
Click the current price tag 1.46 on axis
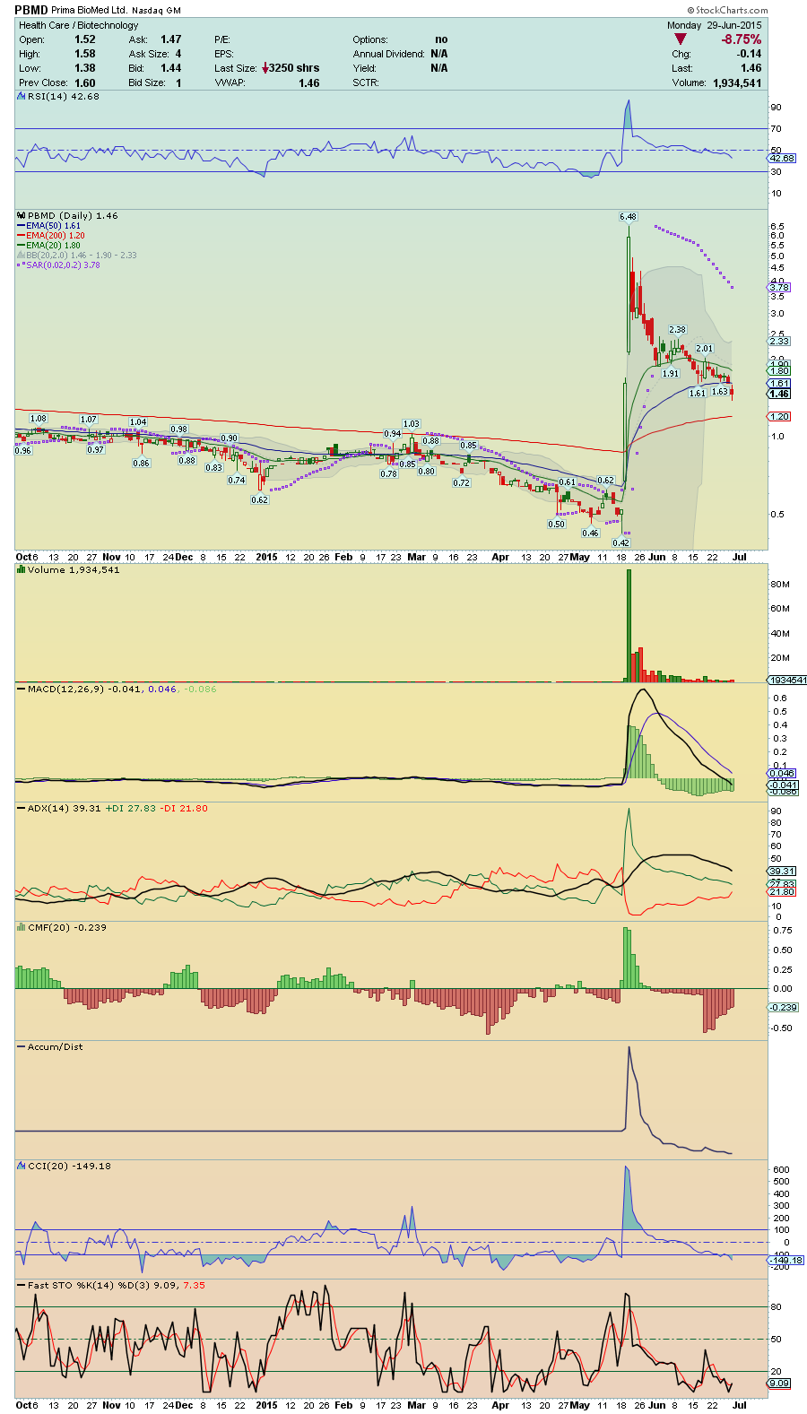(x=780, y=394)
